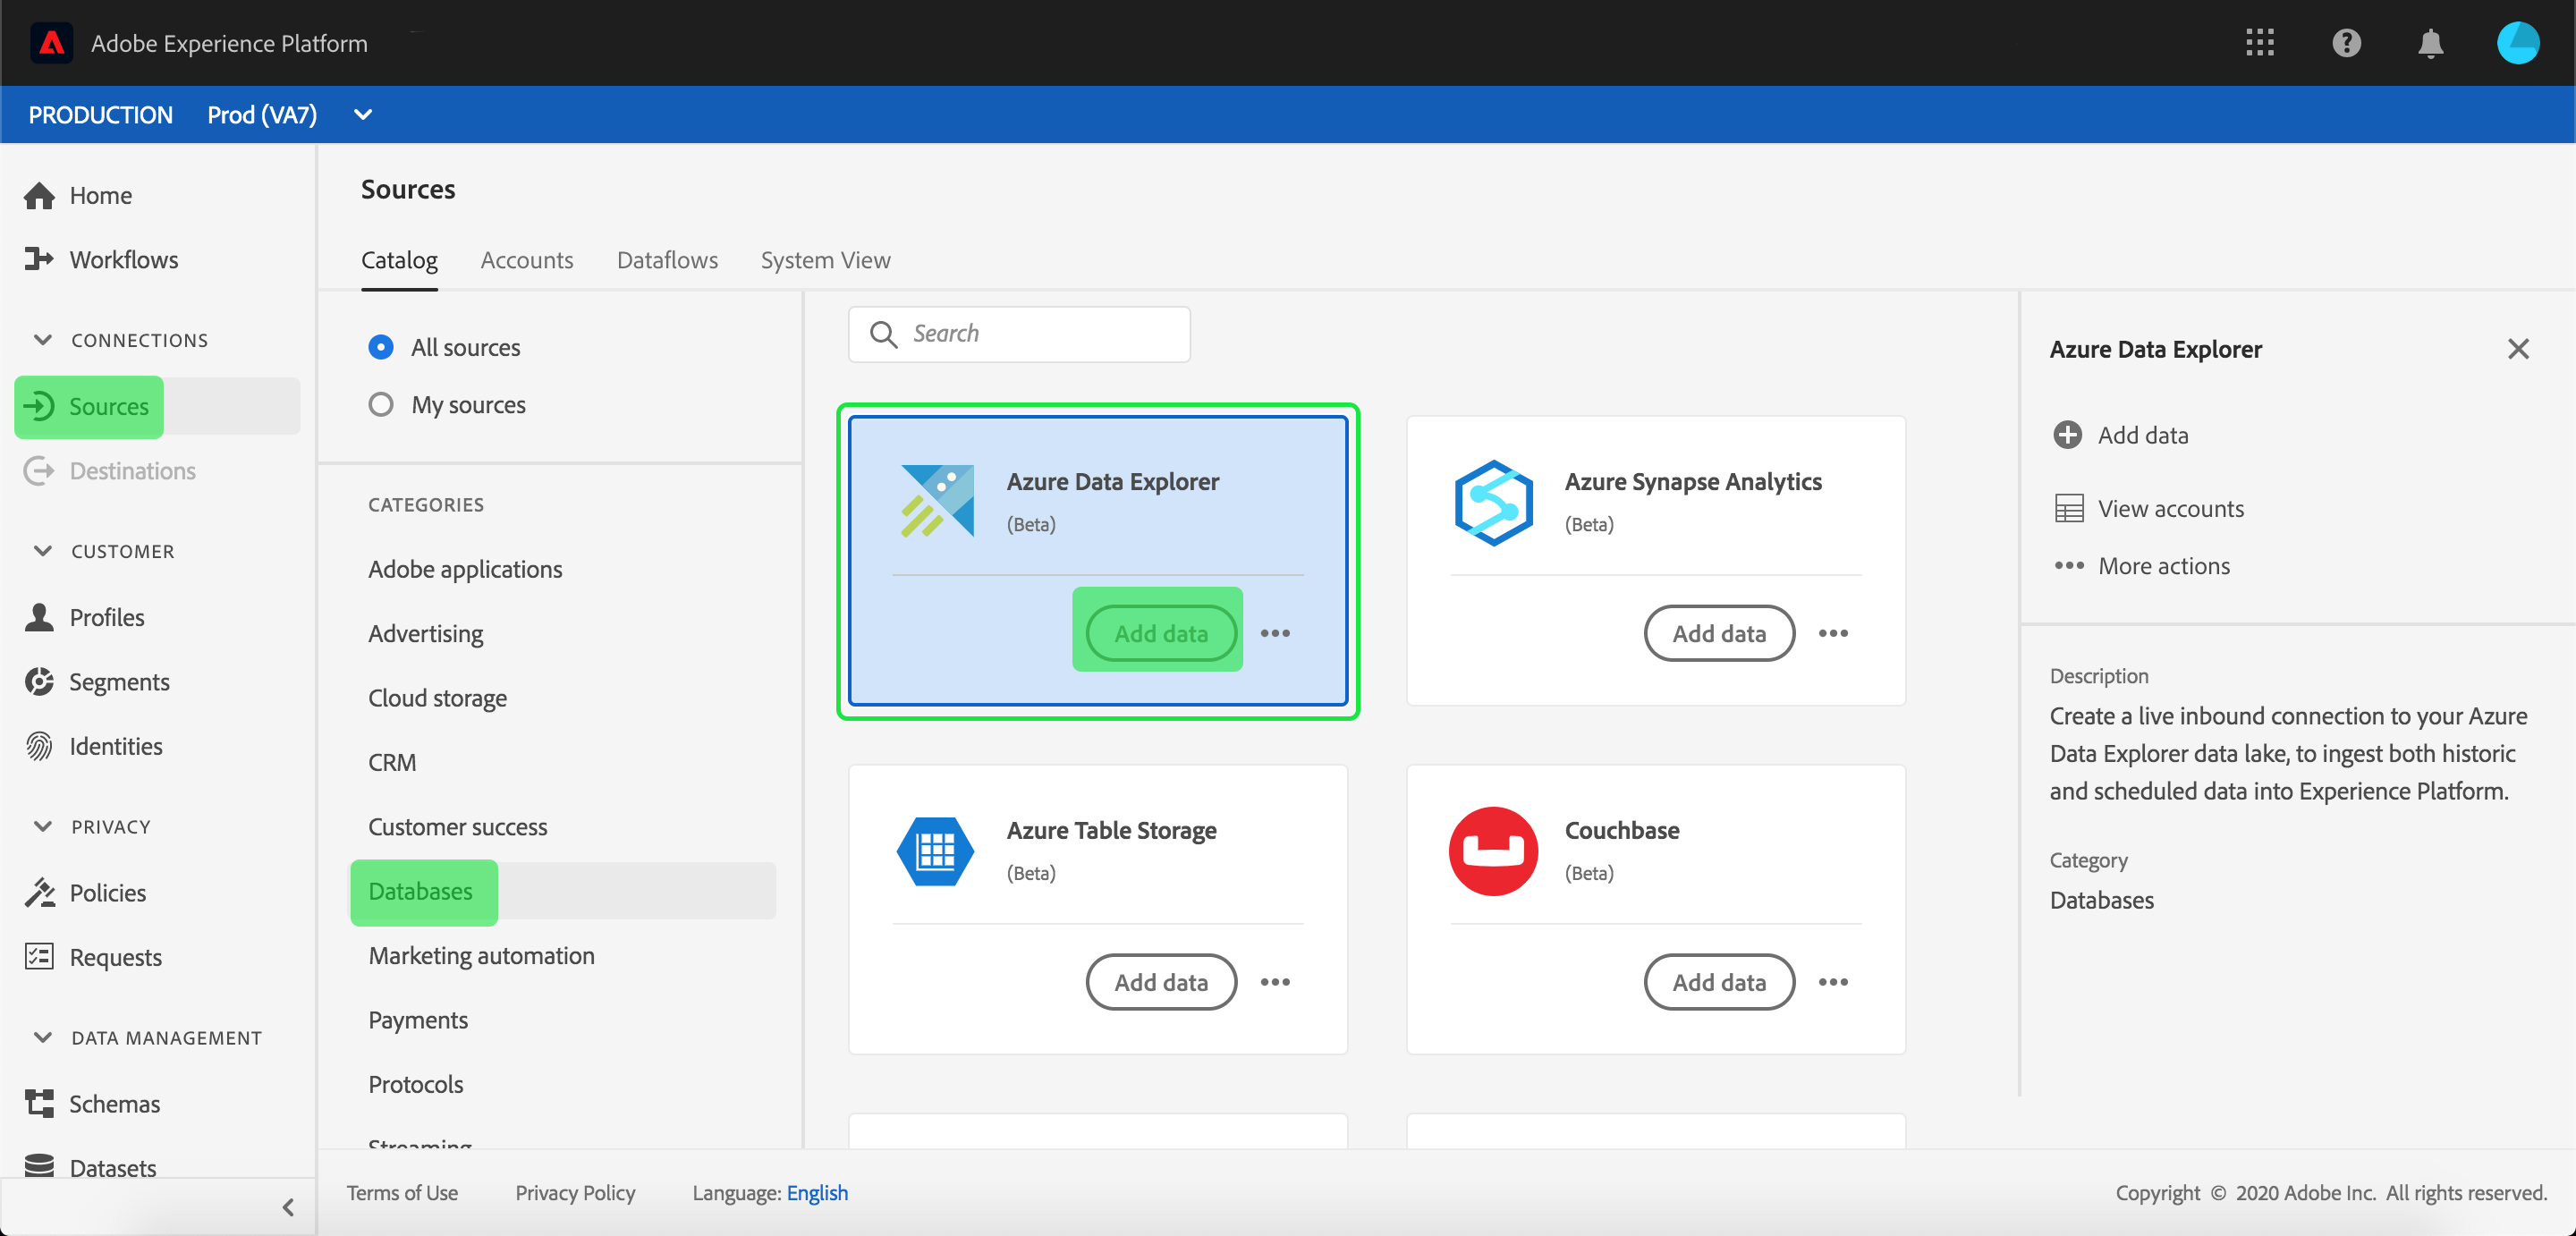Click the Azure Synapse Analytics logo
2576x1236 pixels.
pyautogui.click(x=1493, y=502)
